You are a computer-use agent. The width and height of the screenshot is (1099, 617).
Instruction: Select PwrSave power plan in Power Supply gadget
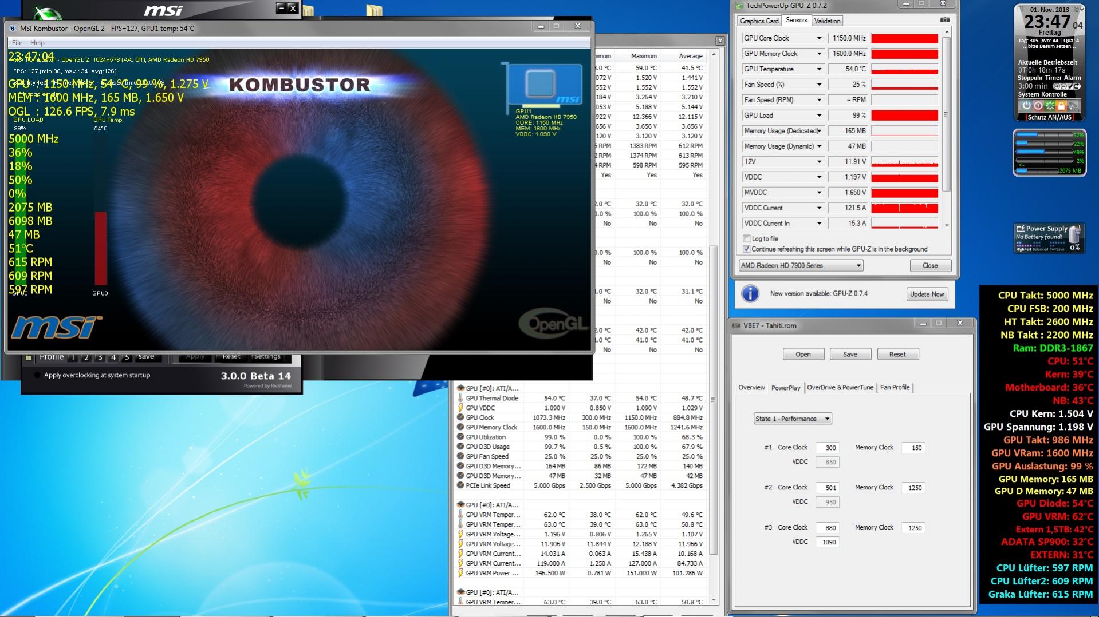click(x=1057, y=249)
